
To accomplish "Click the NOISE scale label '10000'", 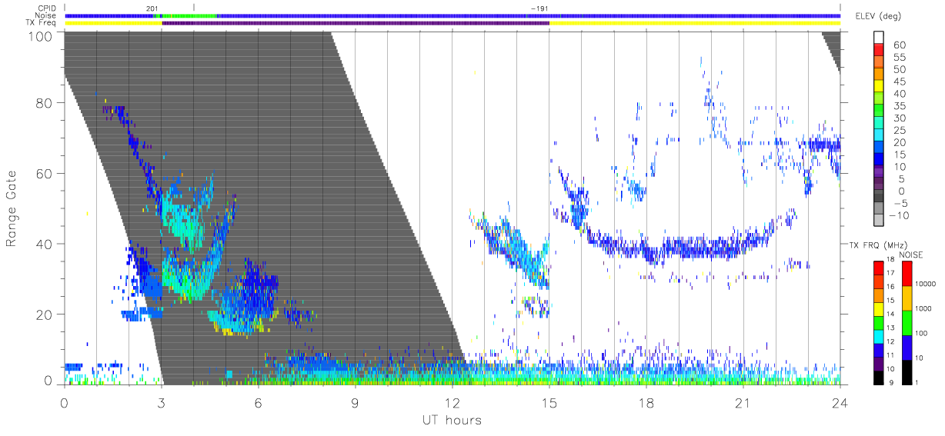I will [926, 285].
